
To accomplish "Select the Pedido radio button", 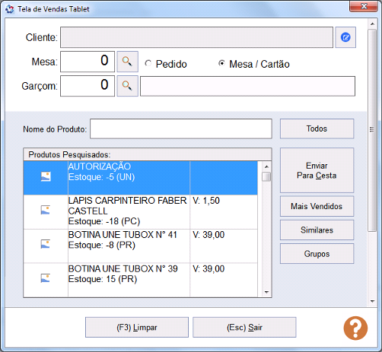I will tap(148, 63).
